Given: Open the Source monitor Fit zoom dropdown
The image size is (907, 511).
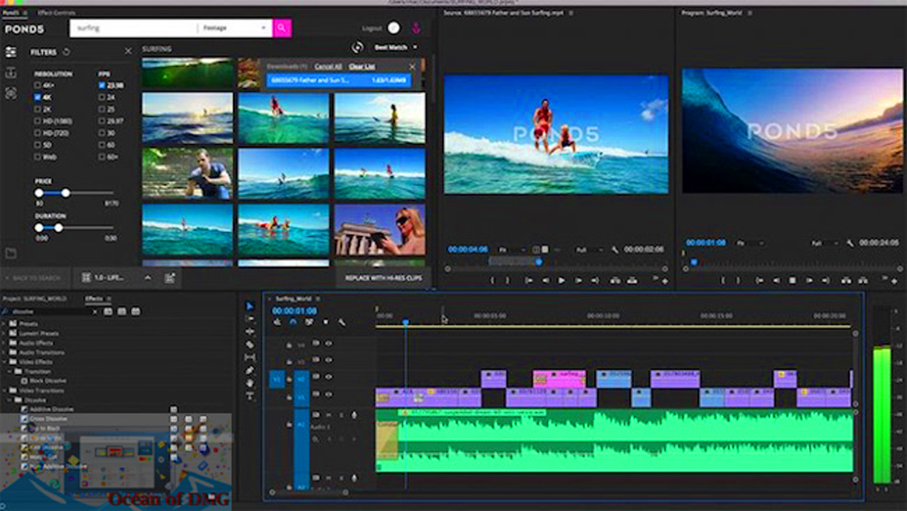Looking at the screenshot, I should tap(512, 250).
